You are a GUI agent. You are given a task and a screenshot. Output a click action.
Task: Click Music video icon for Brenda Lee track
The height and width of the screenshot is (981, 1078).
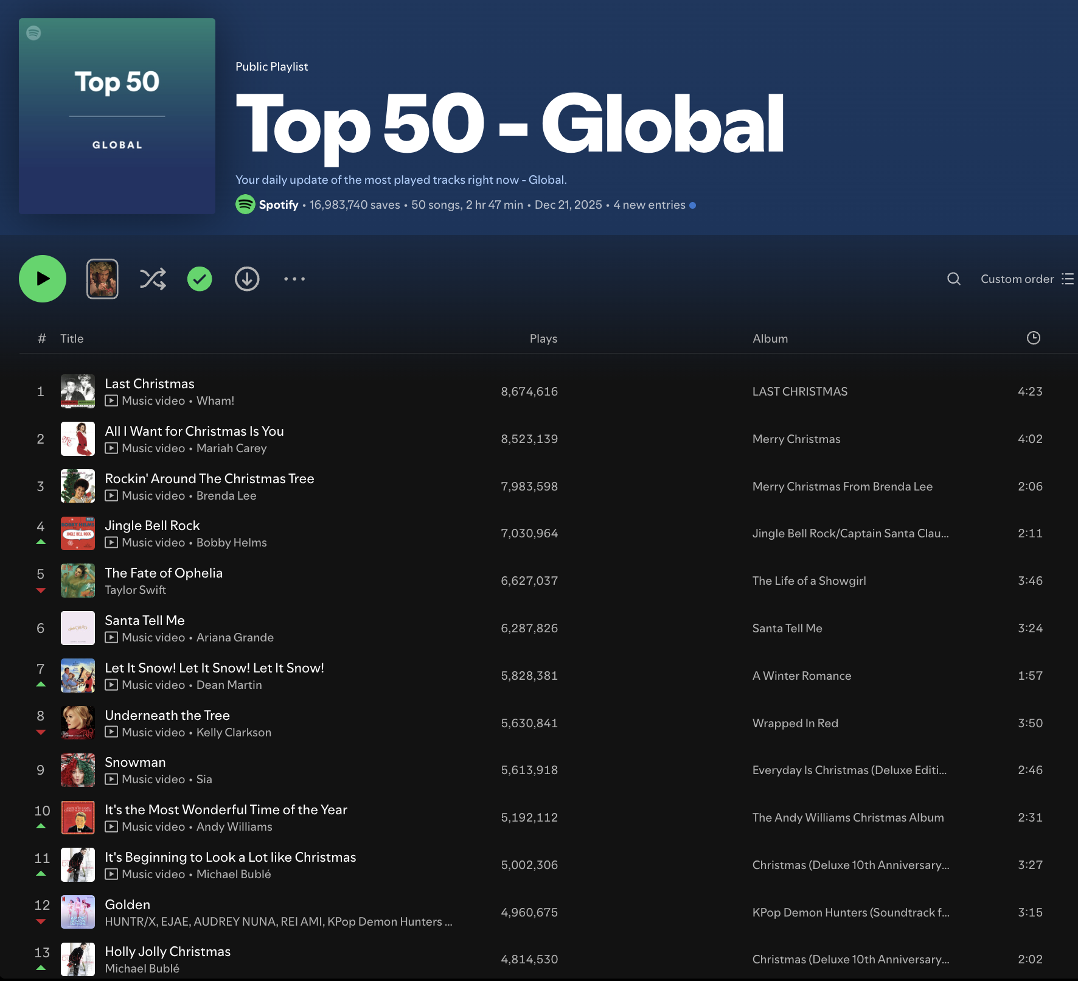(111, 495)
